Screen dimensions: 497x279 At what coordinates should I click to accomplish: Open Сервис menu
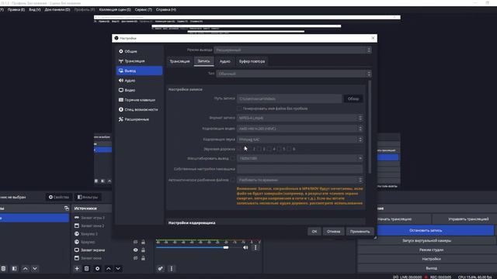[143, 10]
